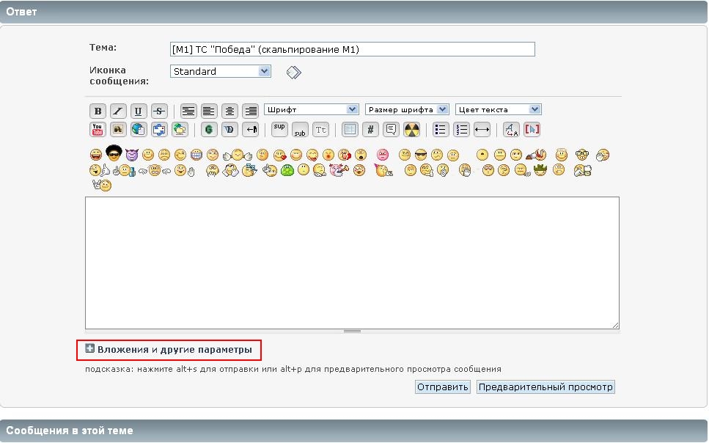Click the red bracket editor mode icon

click(x=532, y=129)
